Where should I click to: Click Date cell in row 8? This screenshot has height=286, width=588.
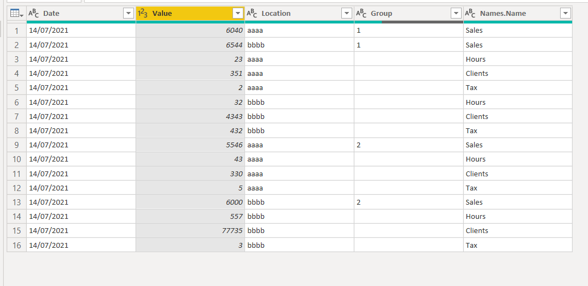[x=81, y=130]
